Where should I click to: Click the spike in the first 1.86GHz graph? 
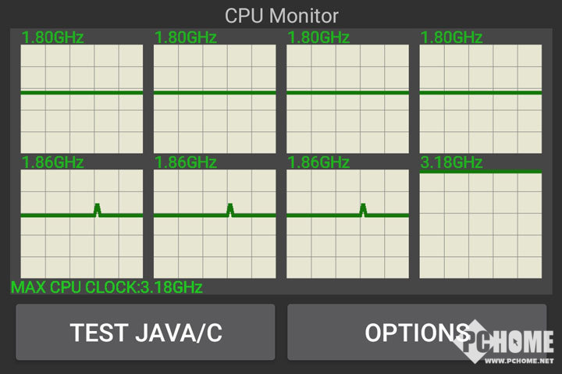click(97, 210)
